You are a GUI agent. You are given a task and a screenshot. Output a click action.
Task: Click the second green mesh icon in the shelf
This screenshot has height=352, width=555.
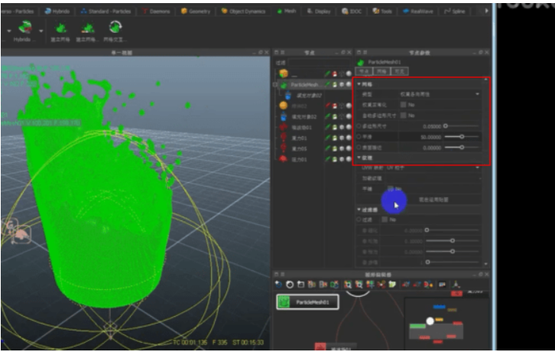tap(87, 29)
